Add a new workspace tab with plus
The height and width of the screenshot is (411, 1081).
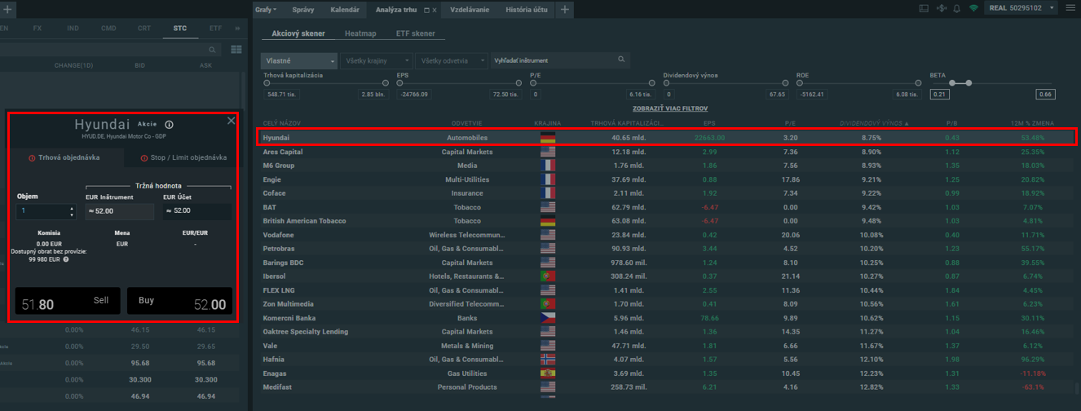tap(565, 9)
